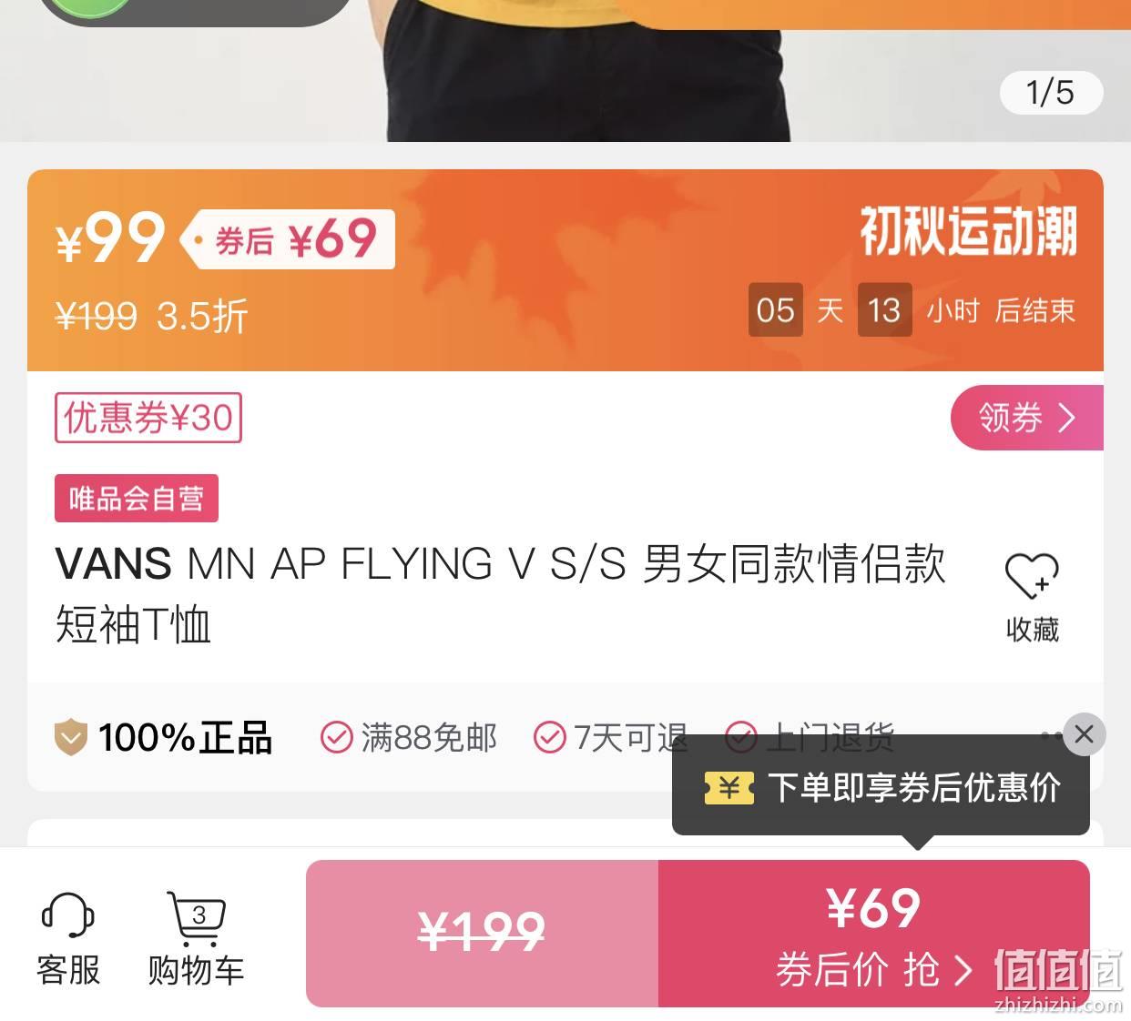Open the shopping cart with 3 items

click(196, 917)
